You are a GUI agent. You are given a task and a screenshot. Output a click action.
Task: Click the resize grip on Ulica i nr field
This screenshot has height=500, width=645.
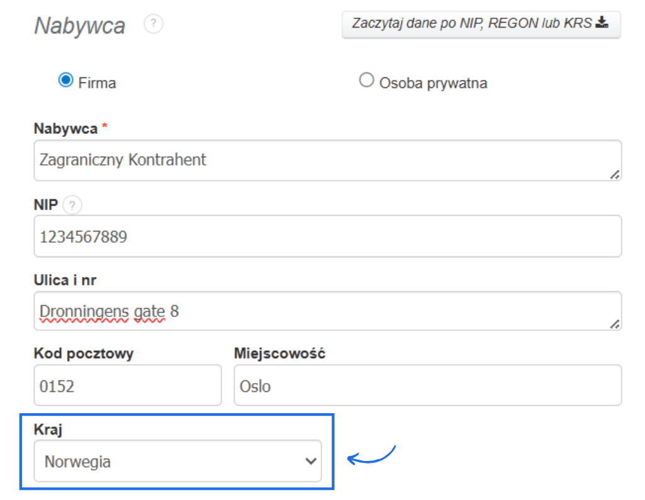[615, 324]
